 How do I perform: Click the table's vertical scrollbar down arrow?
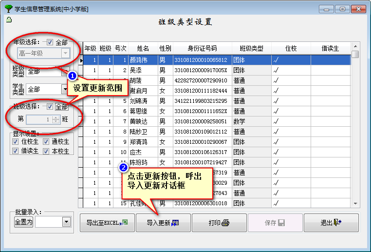[x=355, y=203]
